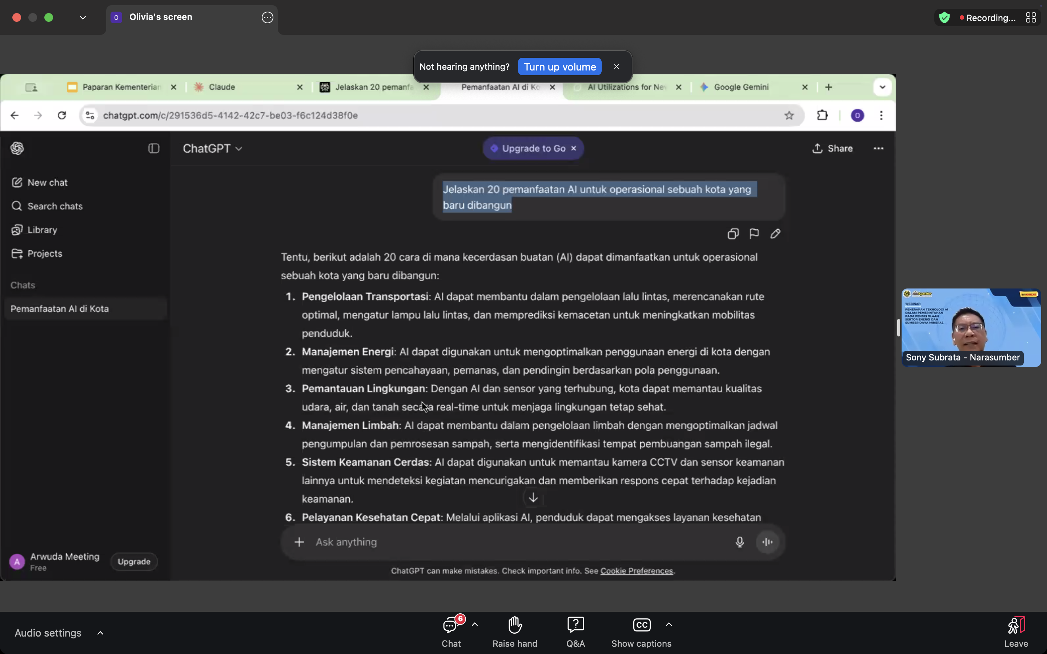Click the plus attach icon in prompt box

coord(299,542)
